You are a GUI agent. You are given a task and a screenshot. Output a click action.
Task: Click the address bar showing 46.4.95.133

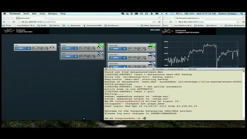point(206,22)
